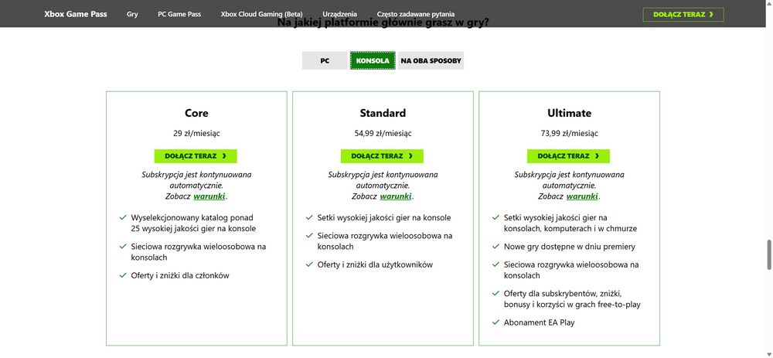The width and height of the screenshot is (773, 358).
Task: Click the checkmark beside Nowe gry dostępne
Action: coord(495,246)
